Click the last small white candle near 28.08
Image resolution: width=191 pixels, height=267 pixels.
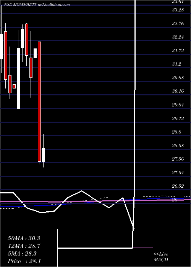[44, 155]
